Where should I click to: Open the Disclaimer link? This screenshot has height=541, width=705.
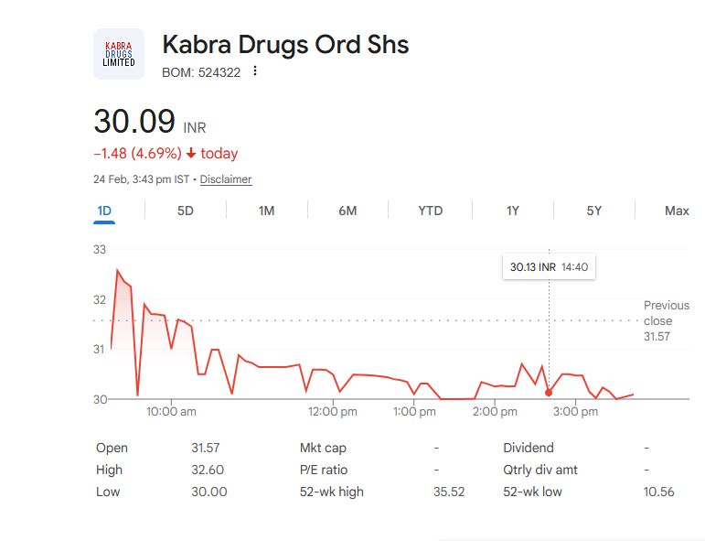(x=226, y=179)
